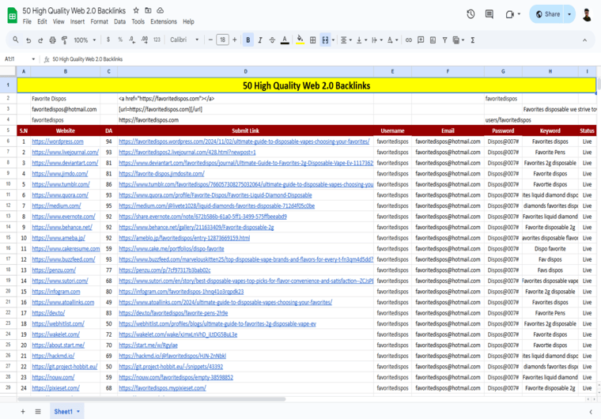
Task: Open the Calibri font dropdown
Action: point(184,40)
